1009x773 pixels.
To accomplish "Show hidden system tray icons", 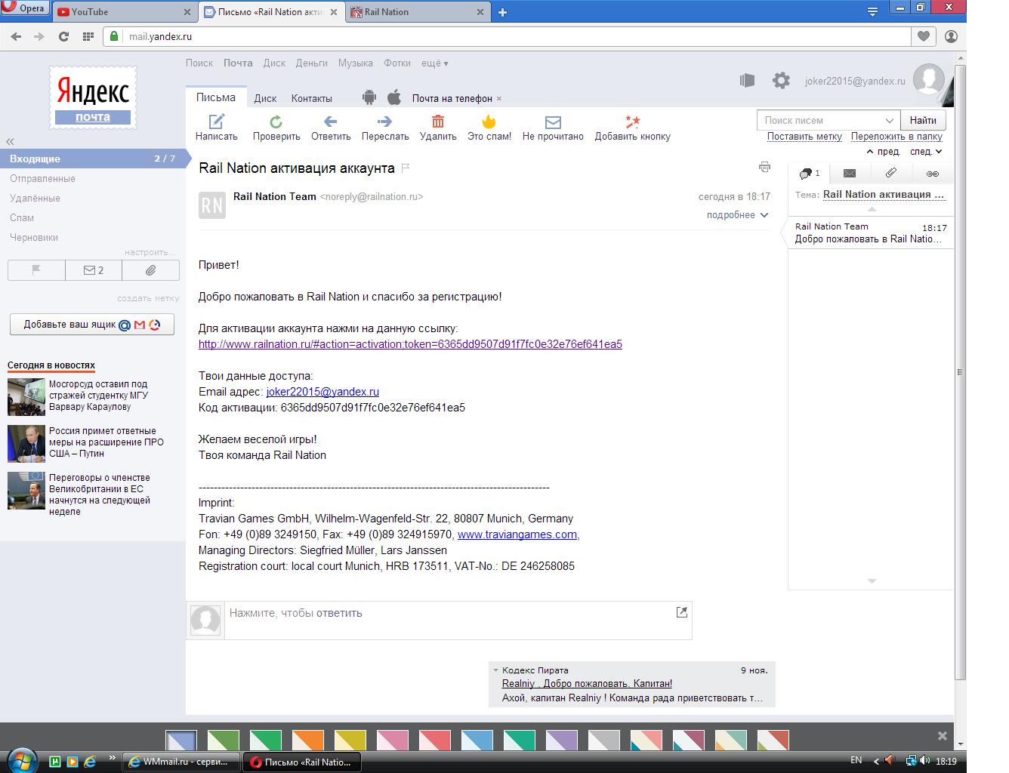I will click(876, 761).
